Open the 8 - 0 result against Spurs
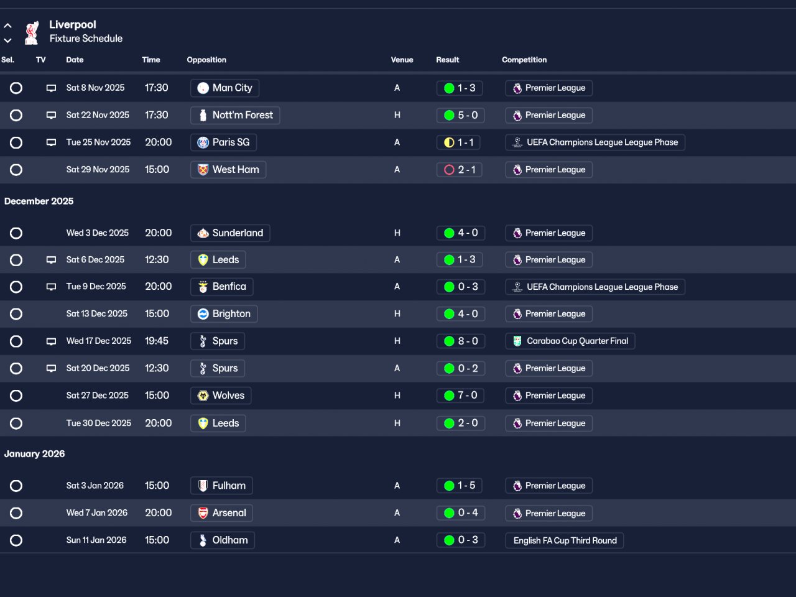796x597 pixels. (x=460, y=341)
